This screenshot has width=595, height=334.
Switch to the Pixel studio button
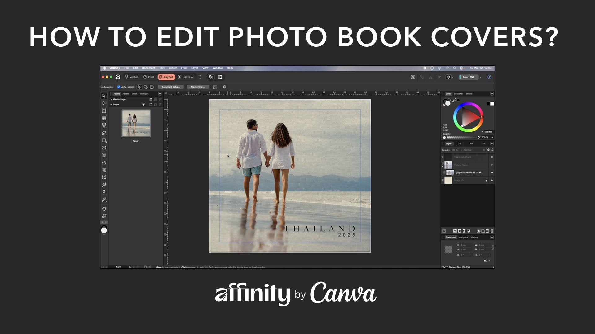(x=149, y=77)
